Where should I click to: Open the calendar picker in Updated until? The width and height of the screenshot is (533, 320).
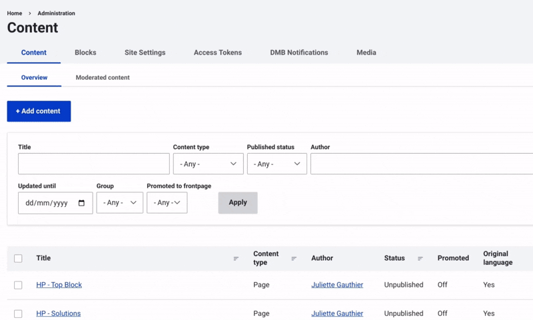[x=82, y=203]
